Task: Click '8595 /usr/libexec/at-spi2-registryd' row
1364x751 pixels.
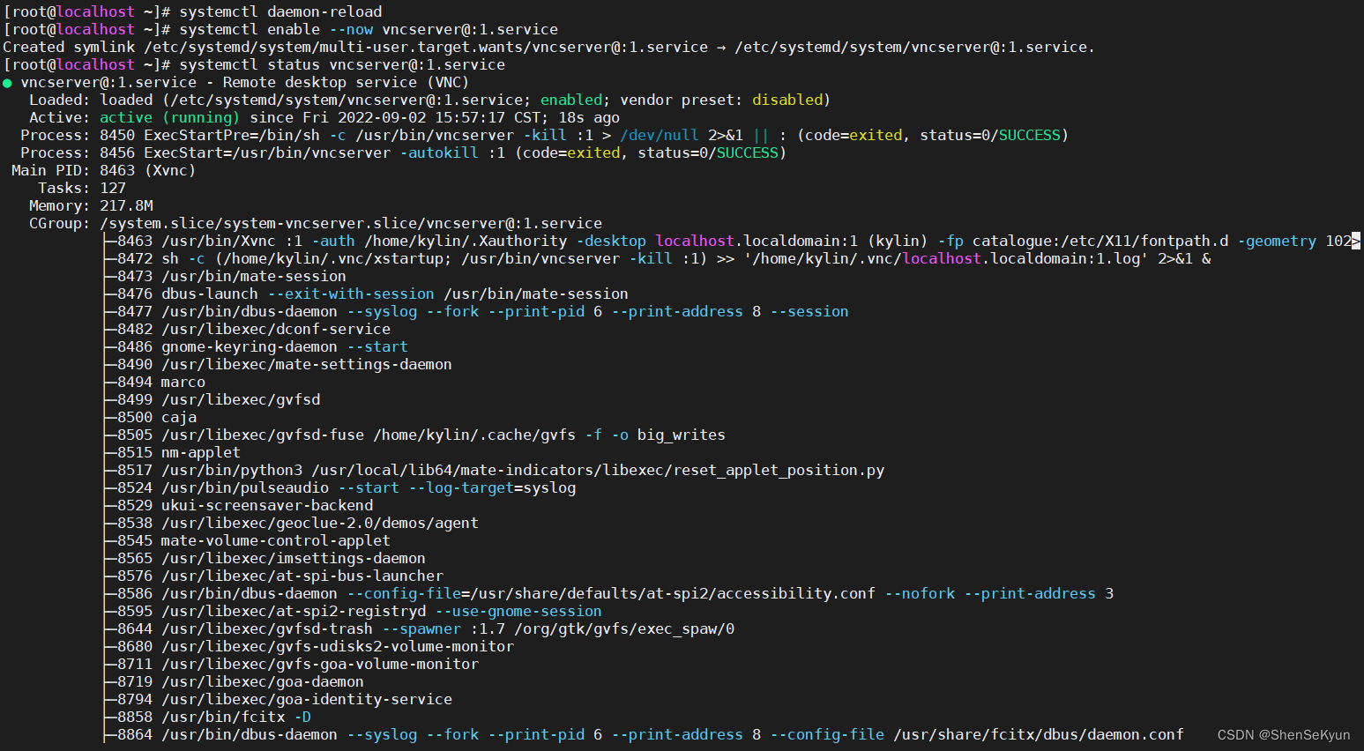Action: (353, 611)
